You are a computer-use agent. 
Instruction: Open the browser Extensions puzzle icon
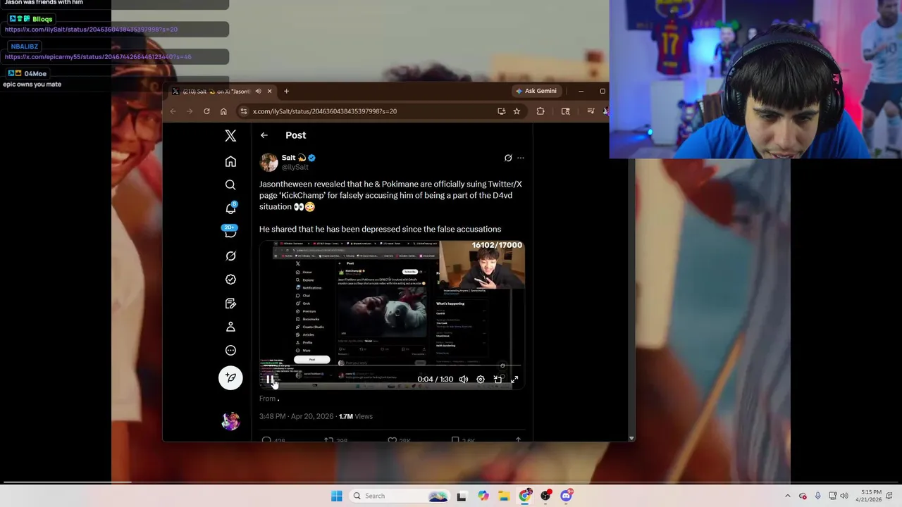tap(540, 111)
